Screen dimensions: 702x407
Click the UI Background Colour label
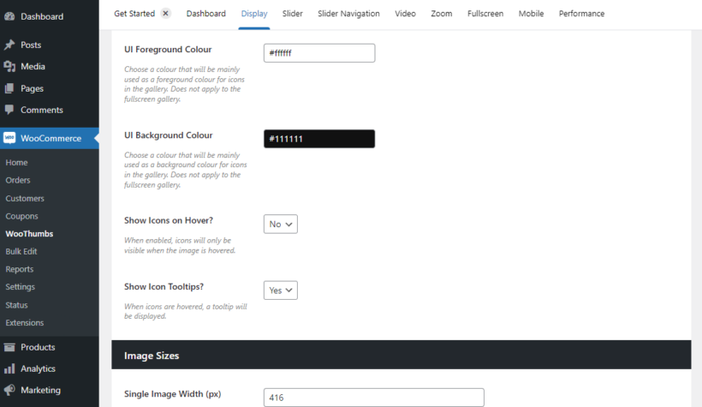pyautogui.click(x=169, y=135)
